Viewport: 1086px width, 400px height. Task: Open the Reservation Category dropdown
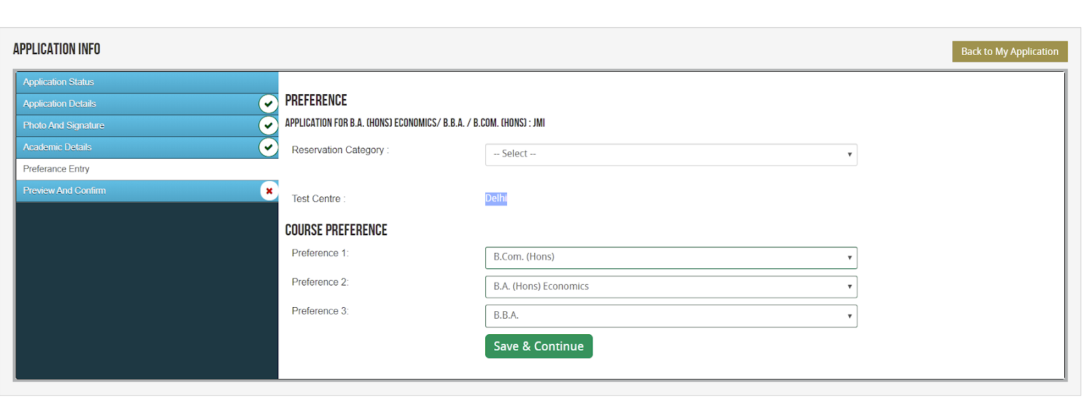click(671, 155)
